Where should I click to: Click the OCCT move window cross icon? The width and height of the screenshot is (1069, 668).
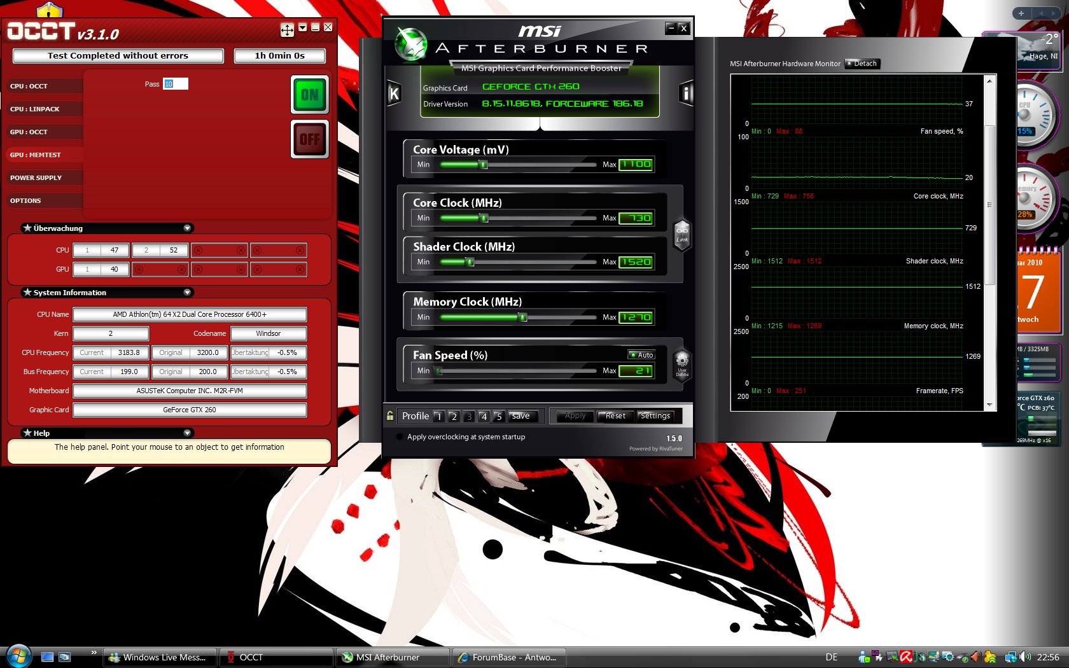point(287,30)
